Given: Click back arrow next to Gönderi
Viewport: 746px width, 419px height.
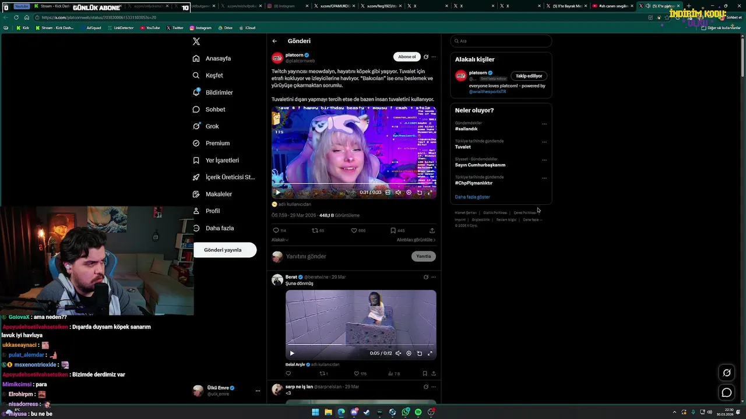Looking at the screenshot, I should tap(275, 41).
